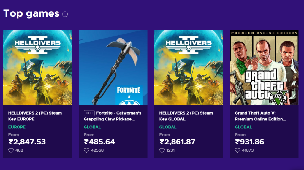Click the ₹2,847.53 price
This screenshot has height=170, width=304.
(x=27, y=142)
